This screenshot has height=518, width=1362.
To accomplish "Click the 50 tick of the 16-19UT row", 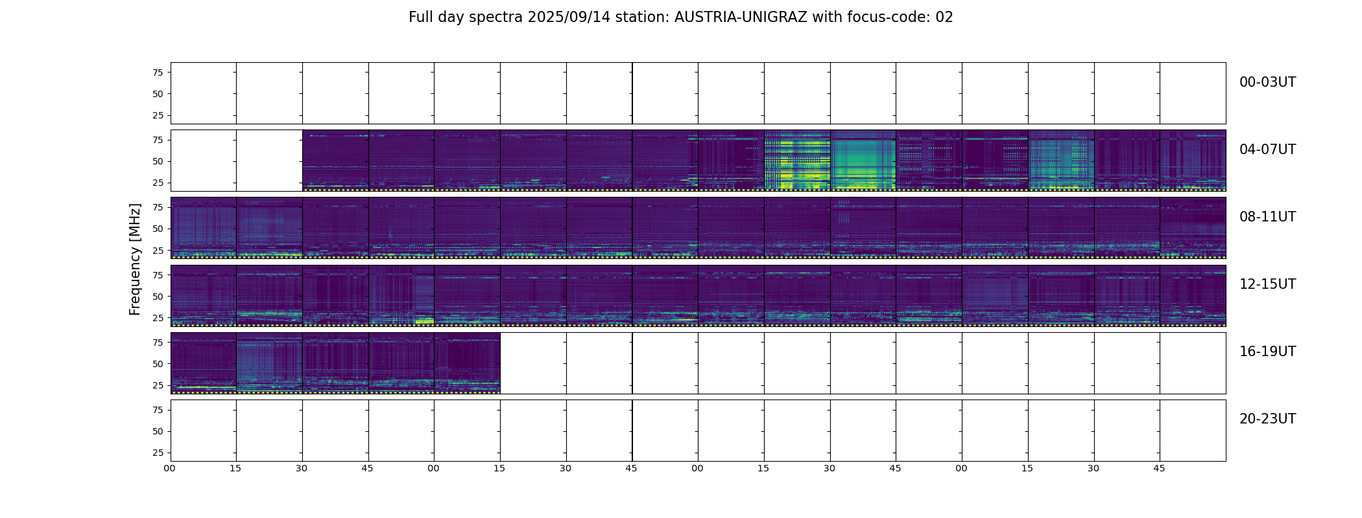I will [x=158, y=364].
